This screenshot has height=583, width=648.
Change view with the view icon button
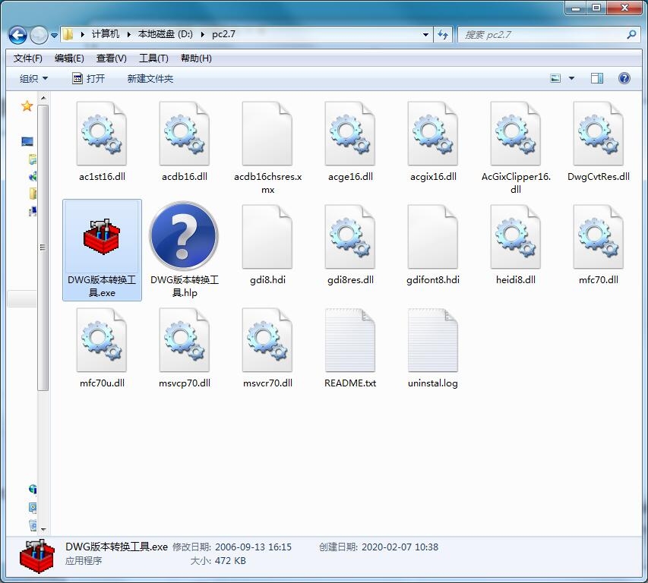(555, 78)
